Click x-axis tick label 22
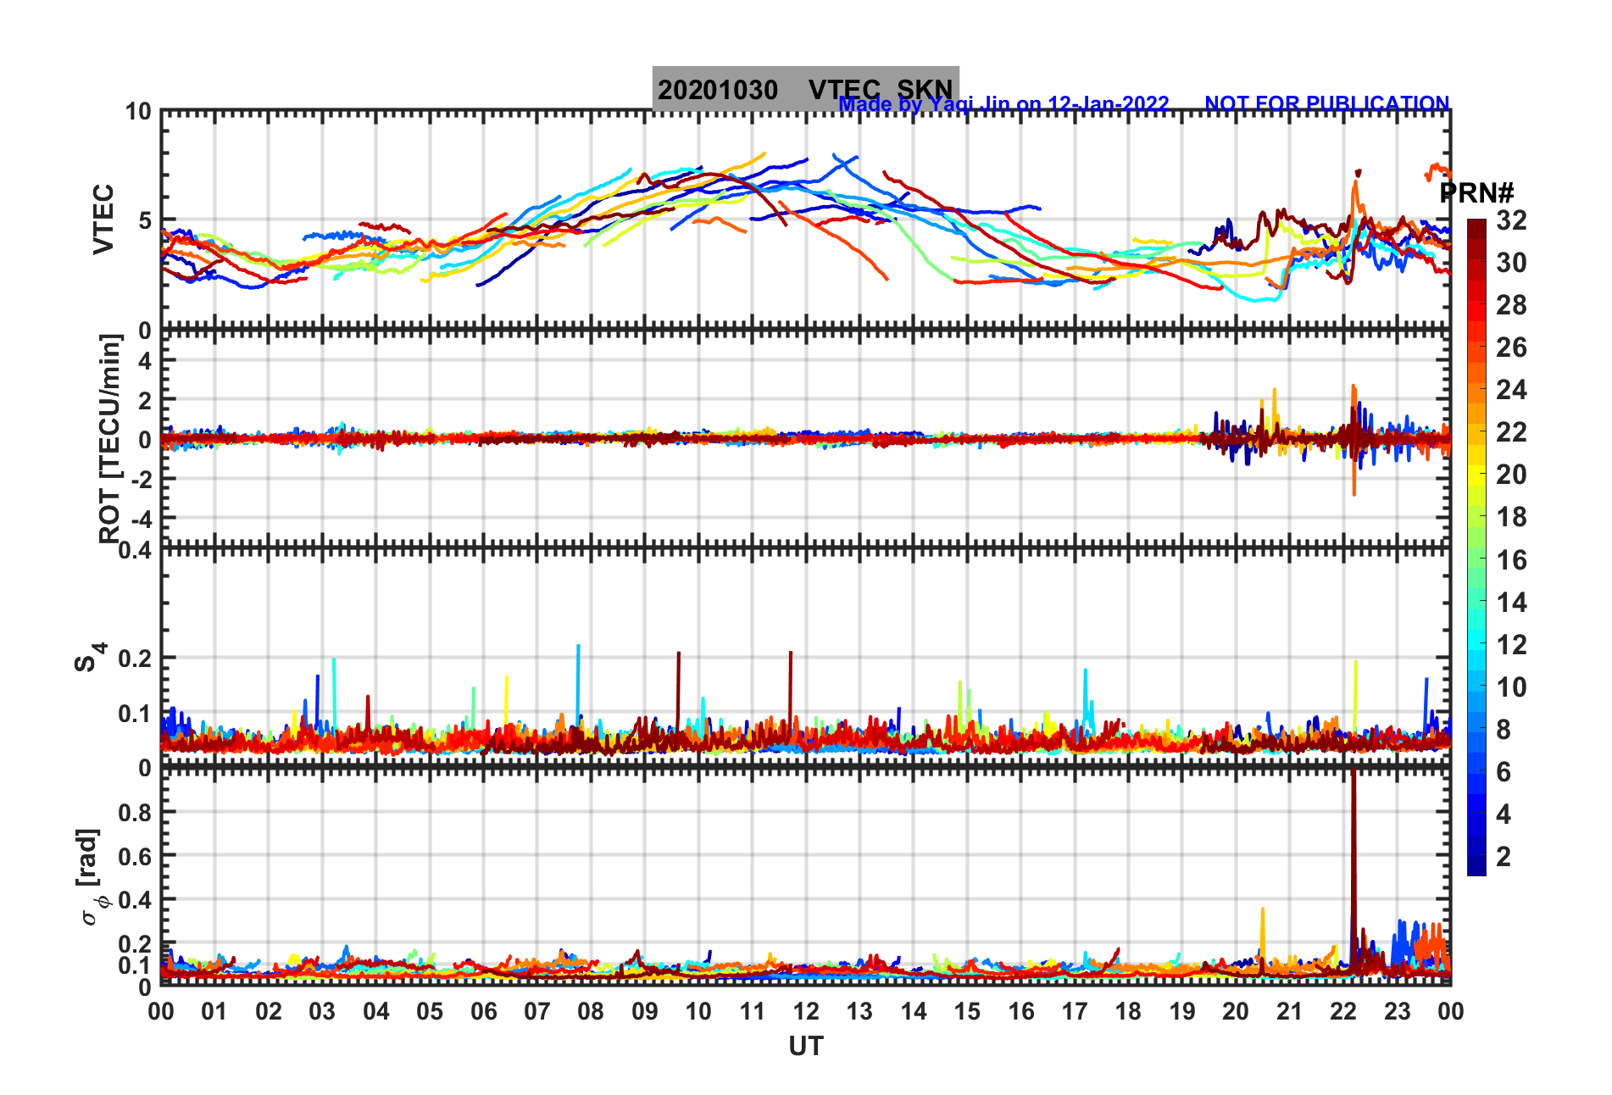The image size is (1612, 1095). [x=1343, y=1011]
